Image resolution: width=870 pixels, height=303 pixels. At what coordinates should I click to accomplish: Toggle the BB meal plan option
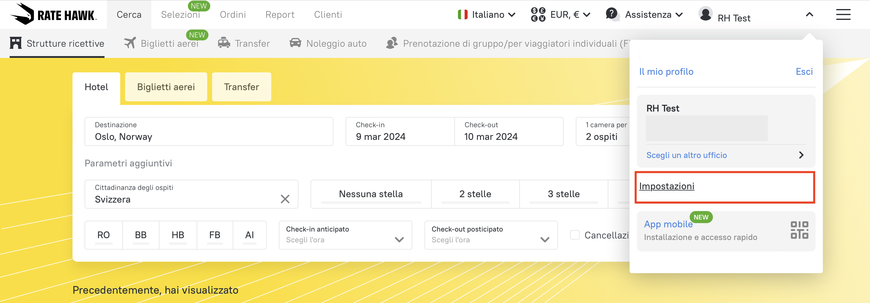141,235
